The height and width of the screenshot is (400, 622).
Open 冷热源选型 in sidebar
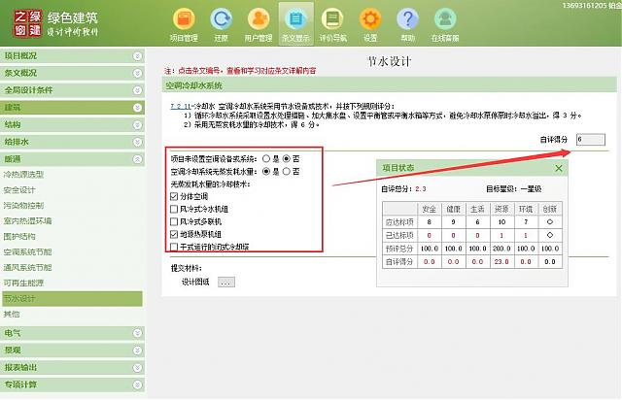pyautogui.click(x=23, y=174)
